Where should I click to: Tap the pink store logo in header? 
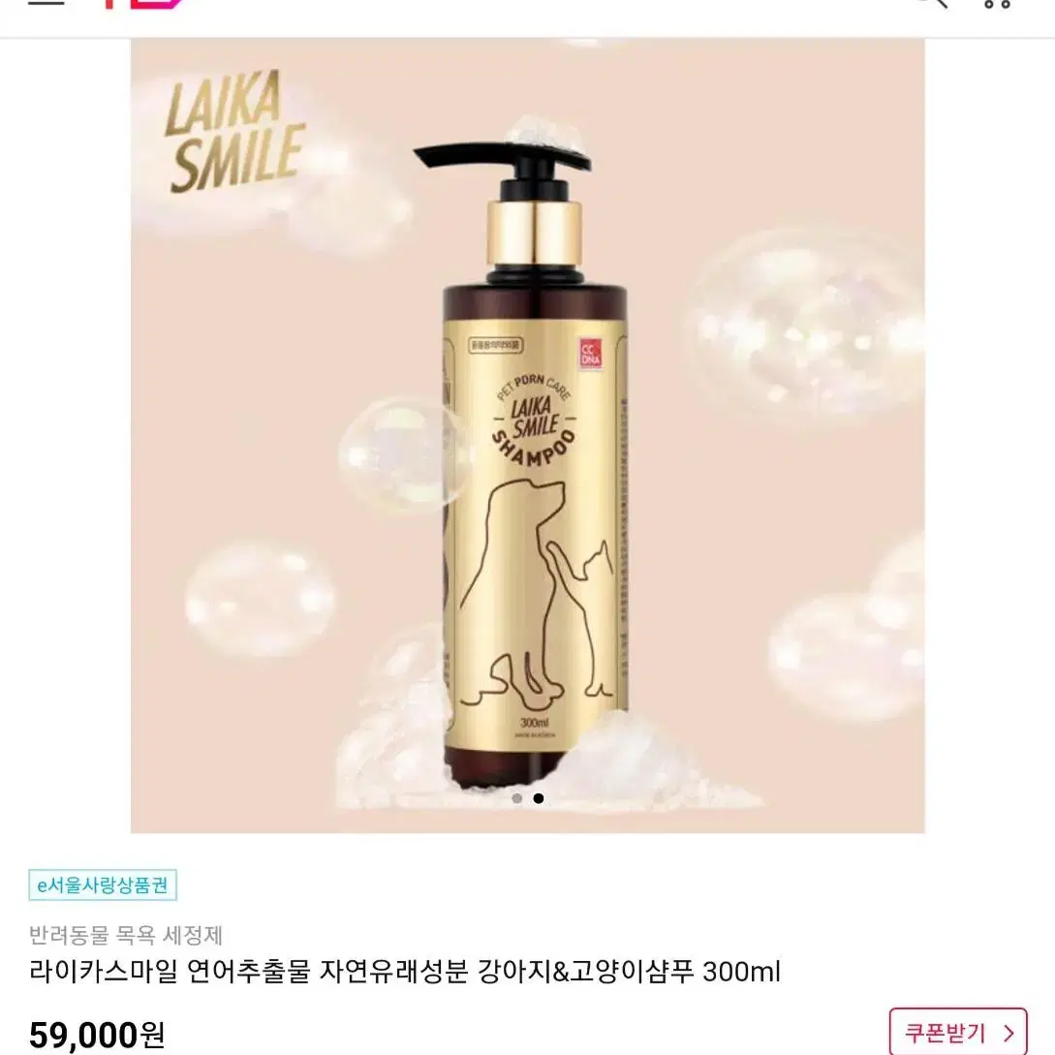click(142, 3)
